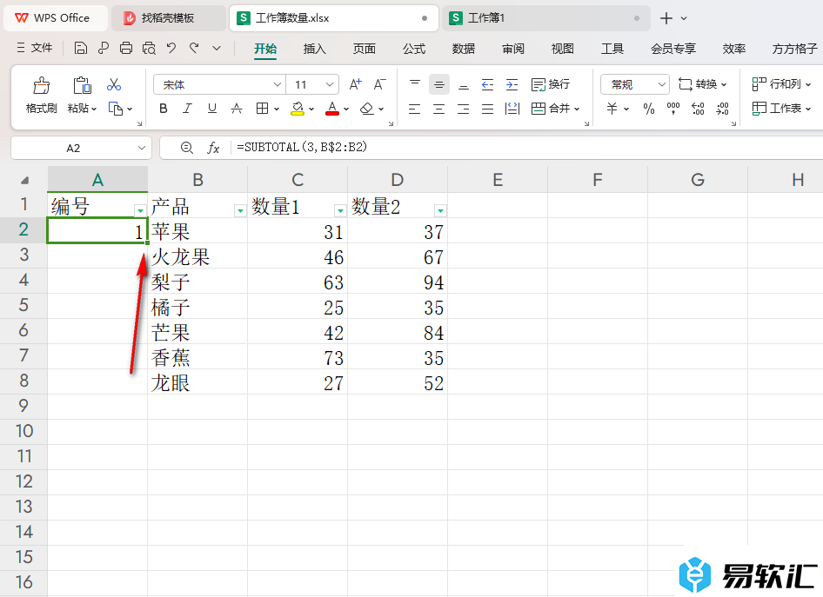
Task: Increase indent in cell
Action: pos(512,84)
